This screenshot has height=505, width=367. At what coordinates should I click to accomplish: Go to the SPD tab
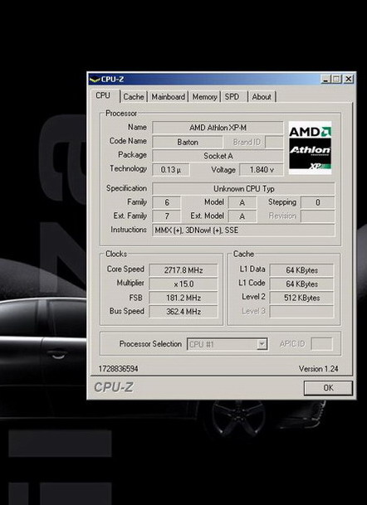pos(232,97)
